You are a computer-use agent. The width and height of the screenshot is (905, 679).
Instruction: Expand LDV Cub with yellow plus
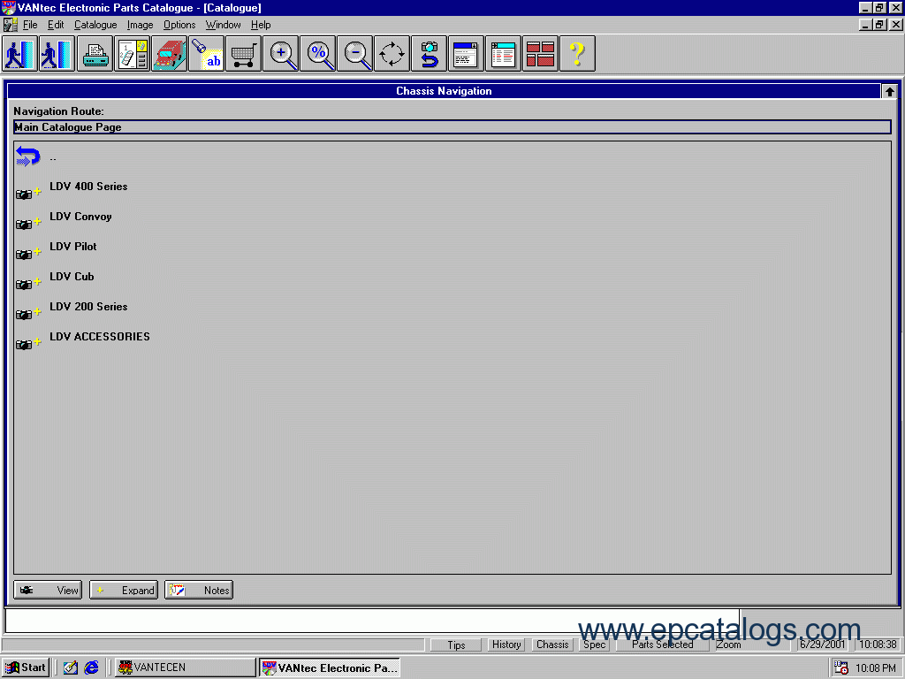[x=37, y=281]
